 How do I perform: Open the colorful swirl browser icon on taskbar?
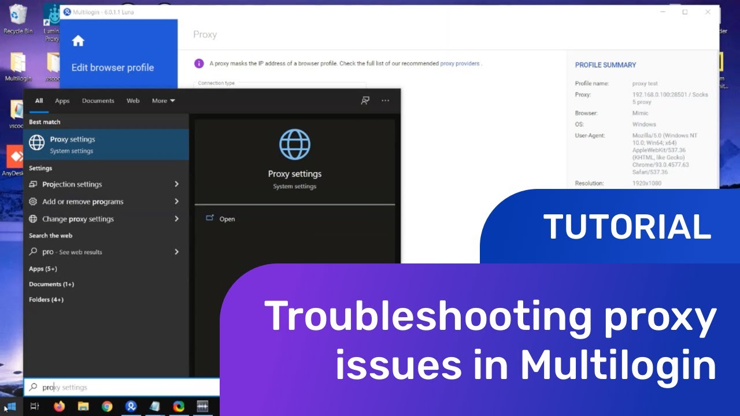[179, 407]
